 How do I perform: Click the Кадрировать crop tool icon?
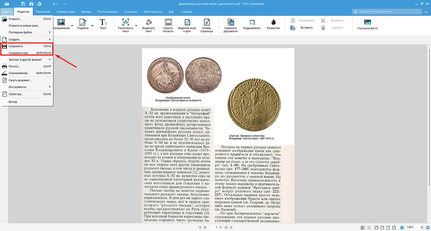(251, 22)
